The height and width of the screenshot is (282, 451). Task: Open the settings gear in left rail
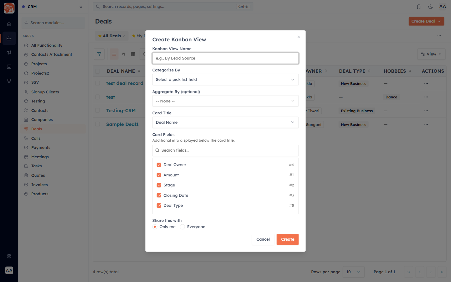[x=9, y=256]
